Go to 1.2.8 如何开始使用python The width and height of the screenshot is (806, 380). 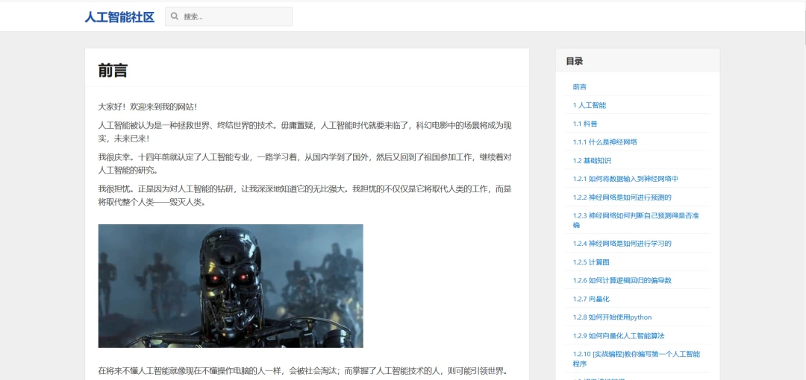click(x=613, y=317)
